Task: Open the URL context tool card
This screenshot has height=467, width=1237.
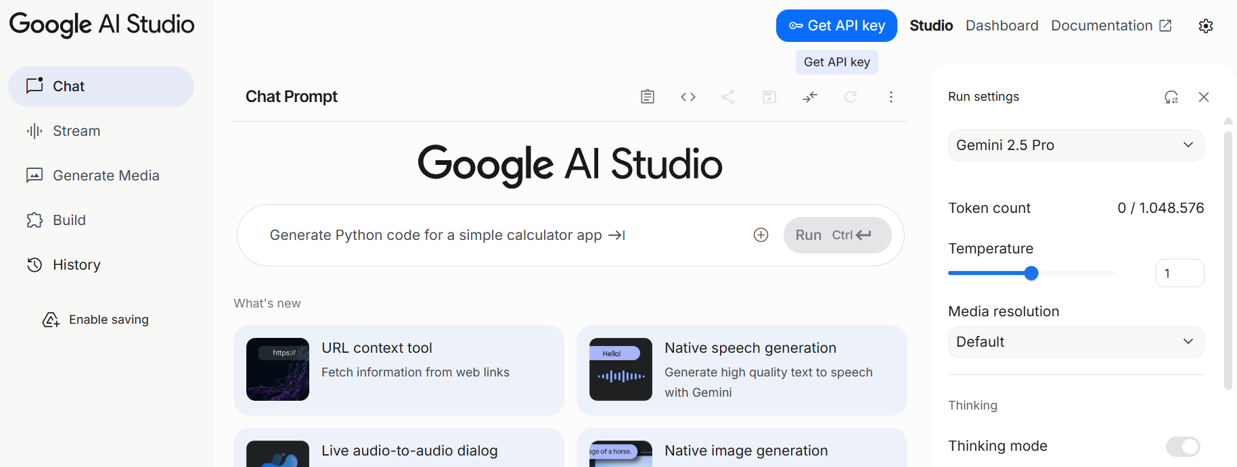Action: [x=399, y=370]
